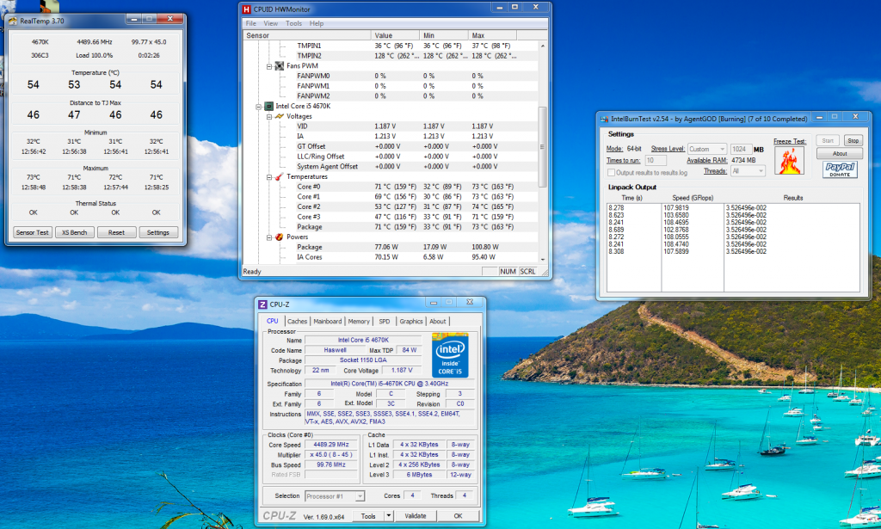Collapse the Powers tree node
Screen dimensions: 881x529
(269, 237)
